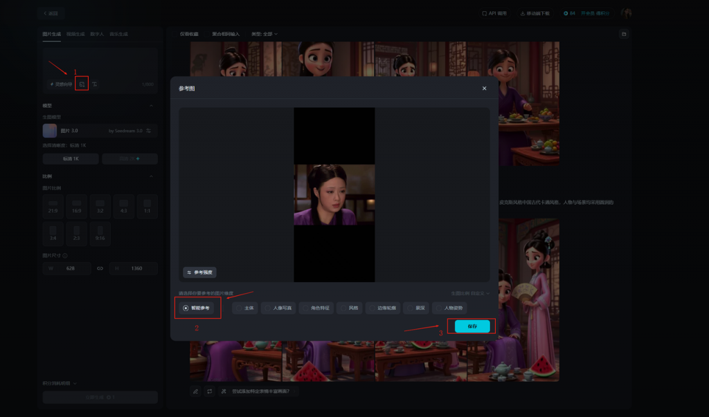Switch to the 视频生成 tab
709x417 pixels.
tap(75, 35)
